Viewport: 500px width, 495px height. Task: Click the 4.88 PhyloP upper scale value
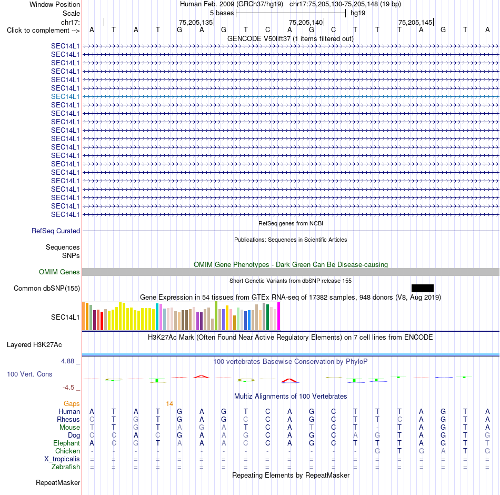(67, 361)
